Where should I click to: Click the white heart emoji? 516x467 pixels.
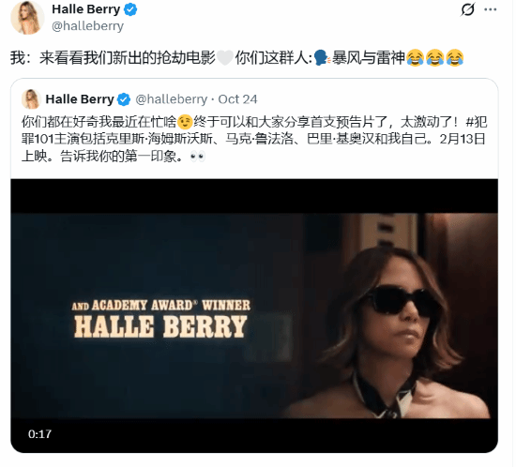225,58
